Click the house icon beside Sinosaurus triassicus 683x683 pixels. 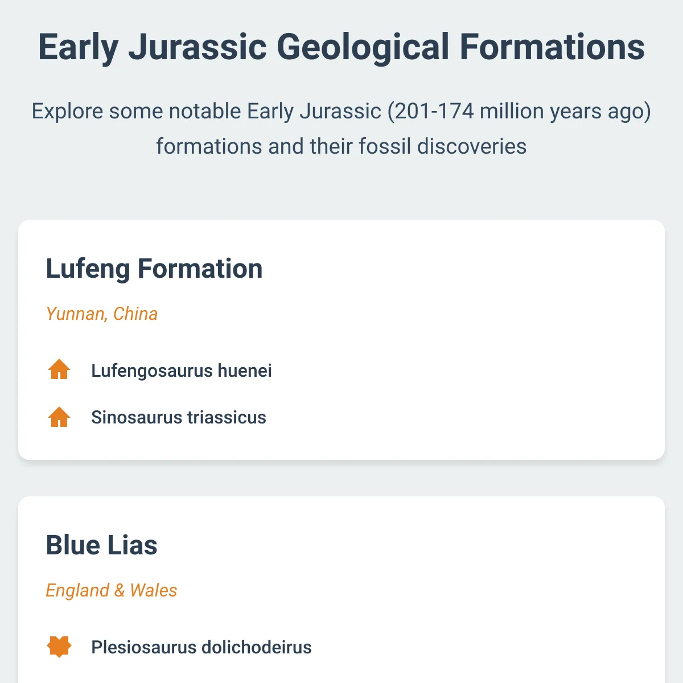(59, 417)
